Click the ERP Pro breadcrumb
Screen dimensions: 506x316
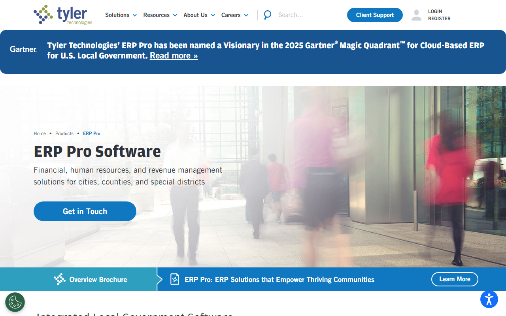point(92,134)
